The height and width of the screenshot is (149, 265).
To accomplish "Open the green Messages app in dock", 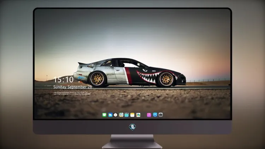I will point(104,115).
